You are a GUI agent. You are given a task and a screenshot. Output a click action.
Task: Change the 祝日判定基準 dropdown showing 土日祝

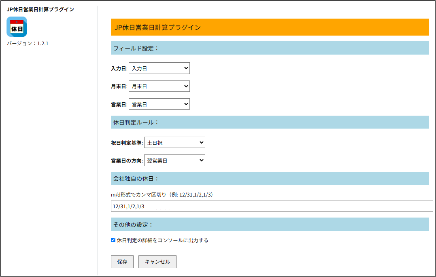pos(174,142)
